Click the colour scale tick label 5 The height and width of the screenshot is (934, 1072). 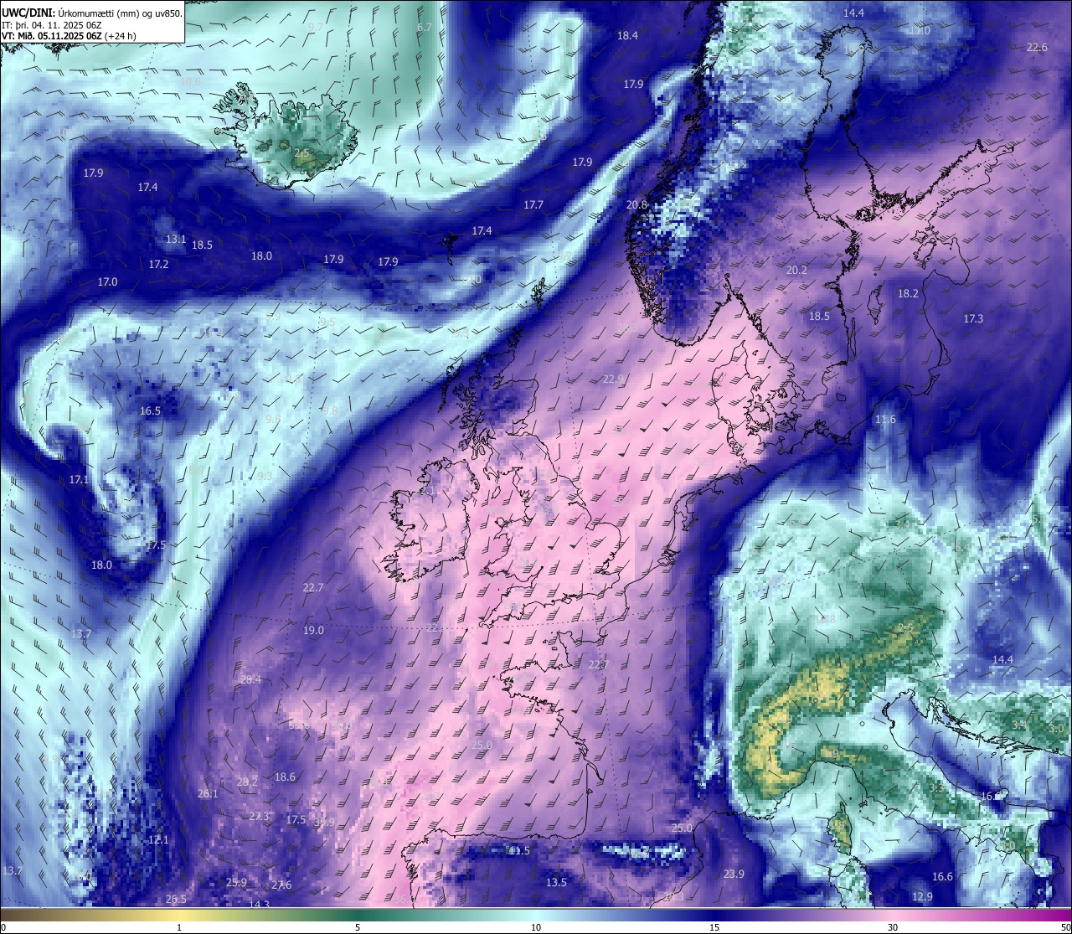(x=358, y=927)
